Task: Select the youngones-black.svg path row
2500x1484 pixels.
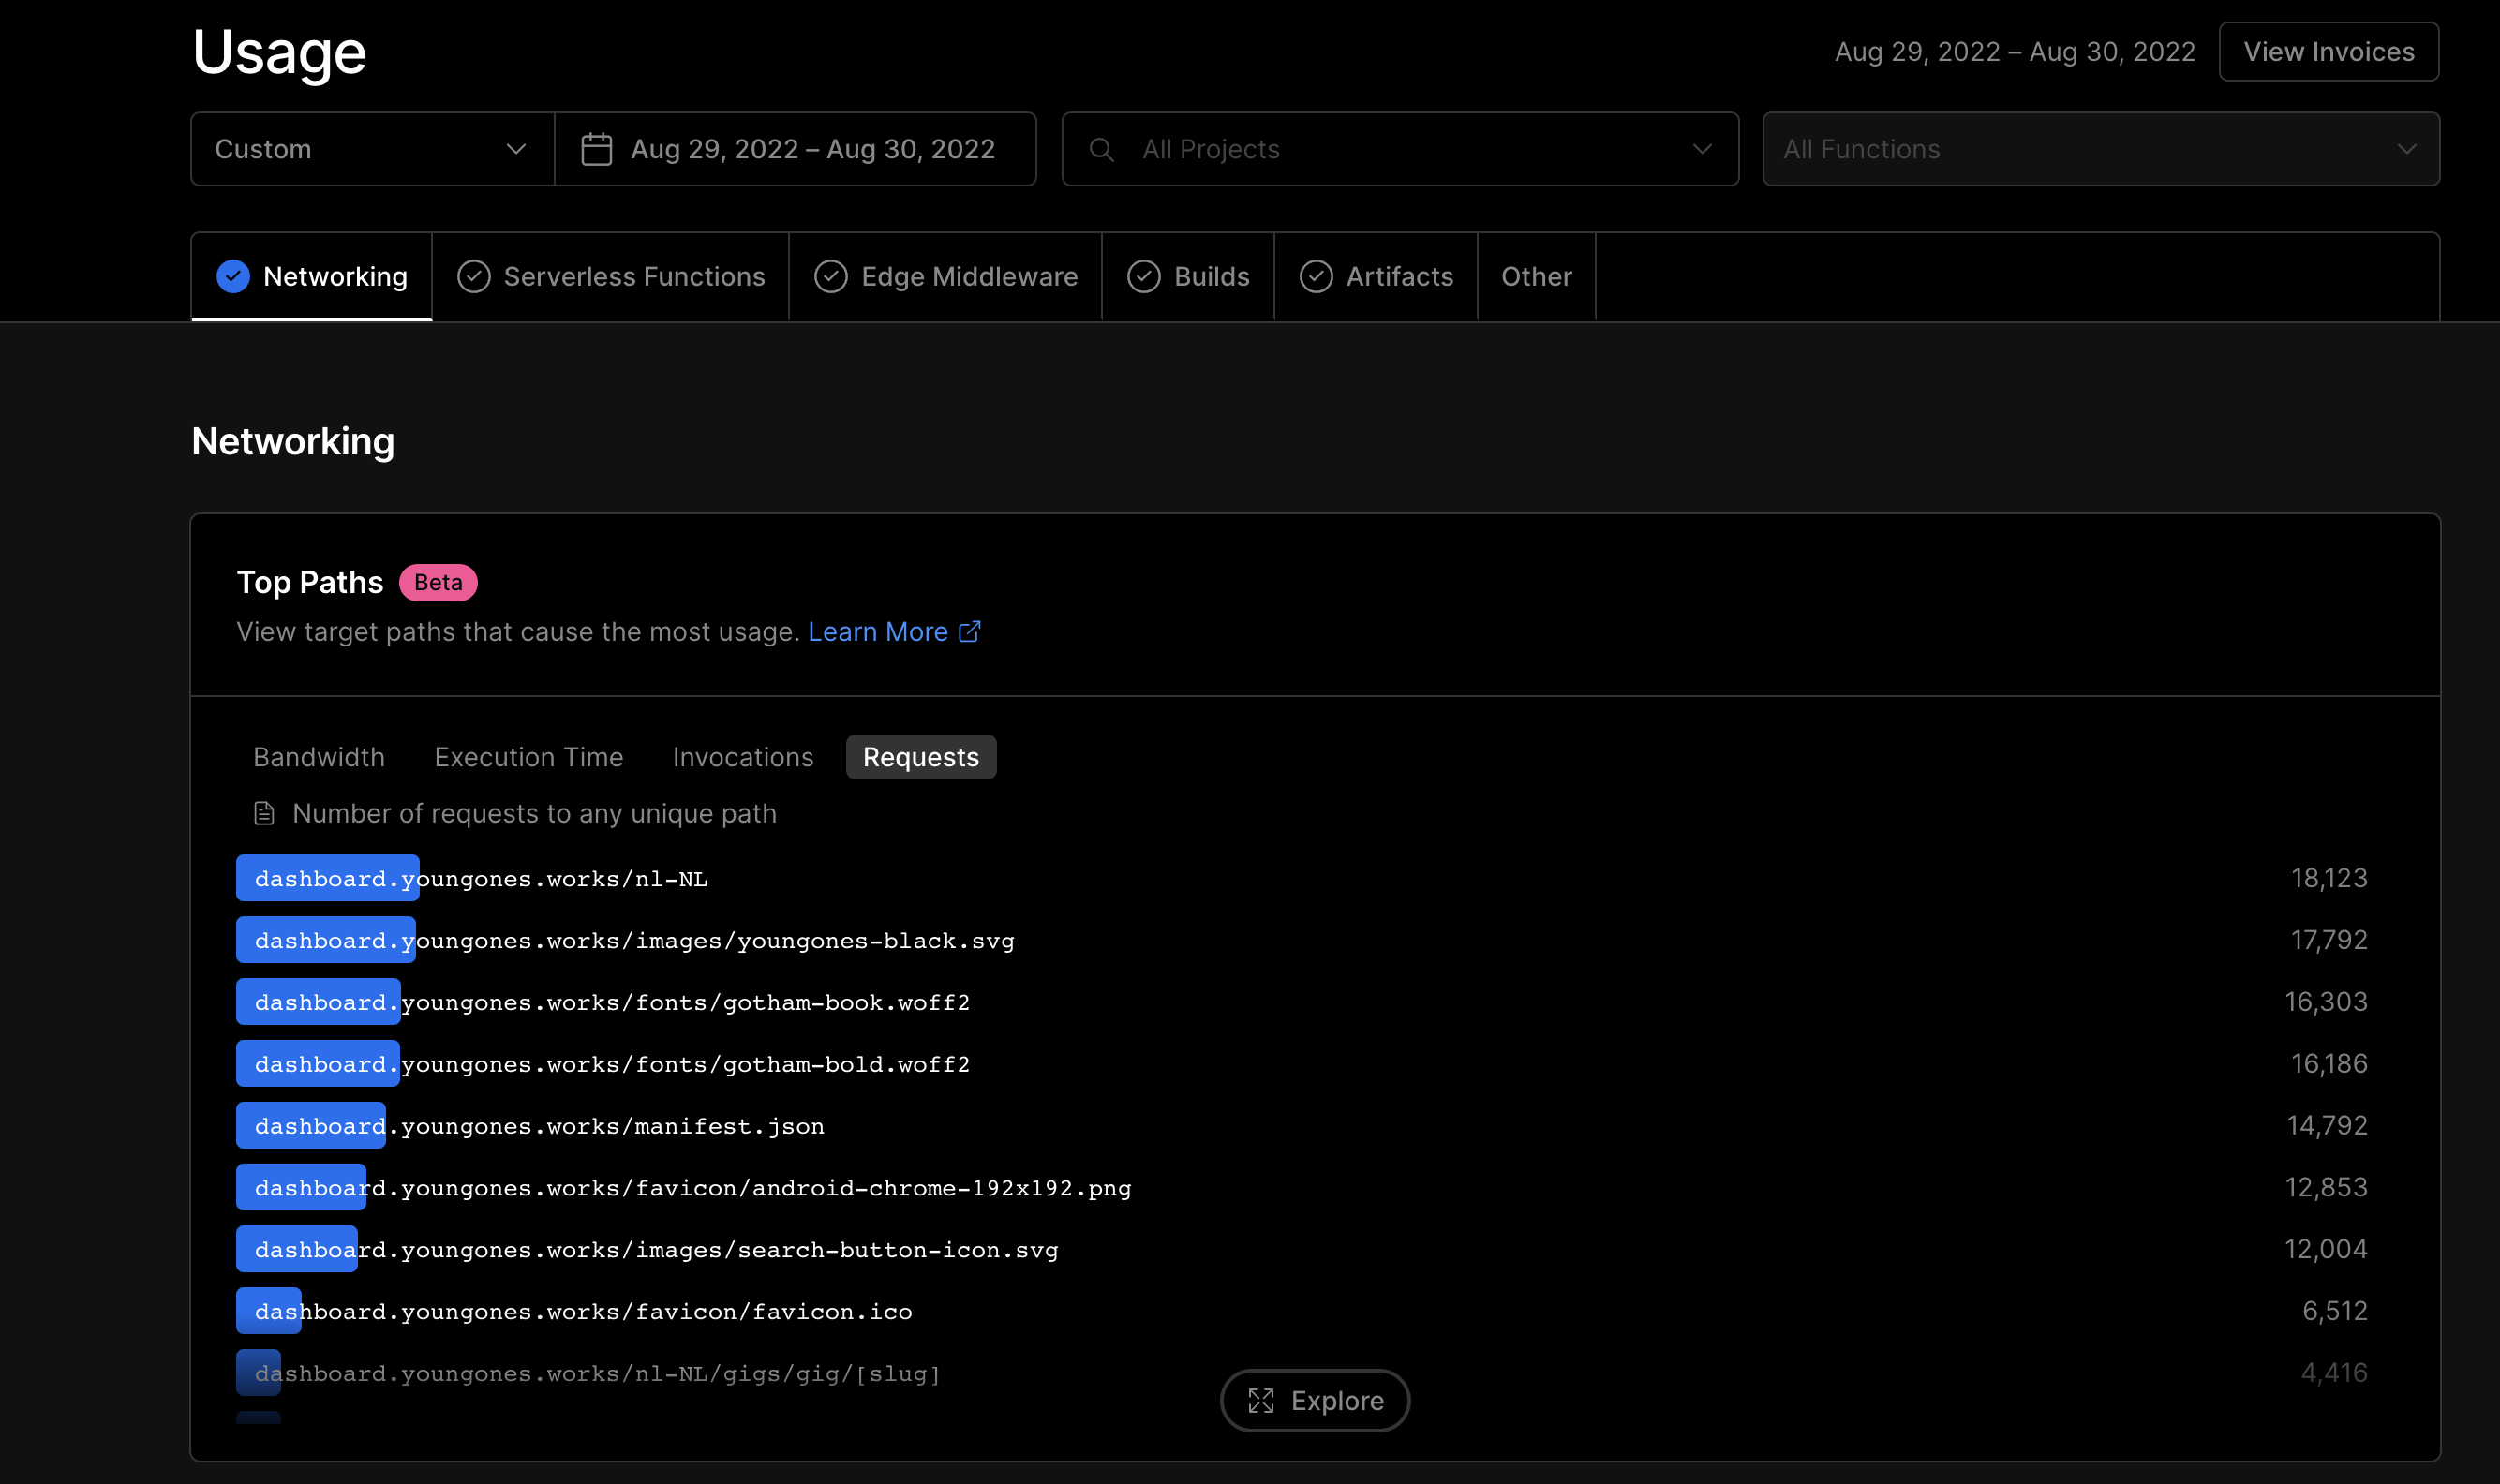Action: (1302, 939)
